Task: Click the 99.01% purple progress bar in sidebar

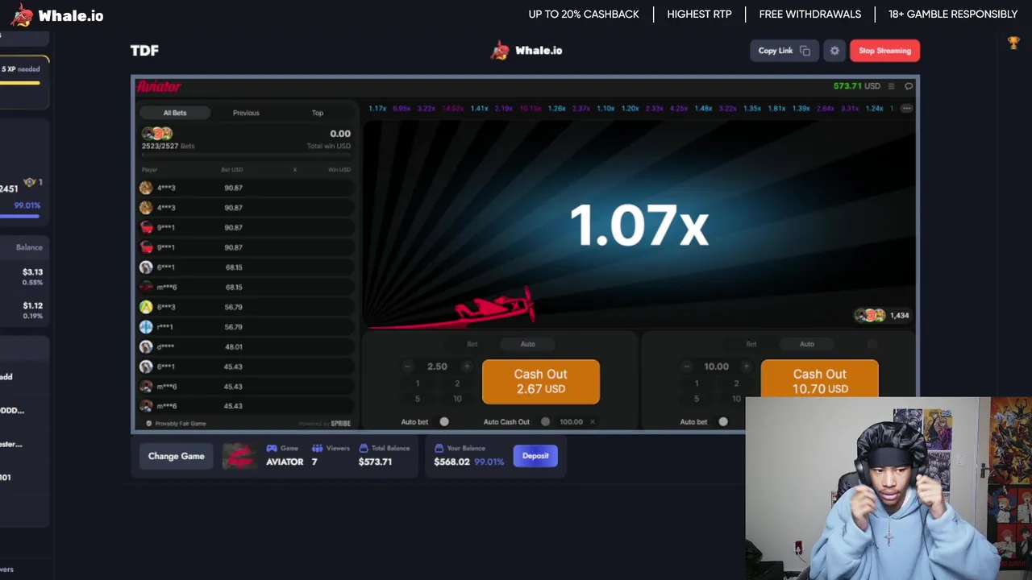Action: [x=20, y=216]
